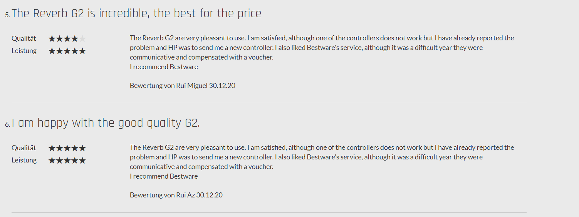Click the last Leistung star in Rui Miguel's review
Viewport: 579px width, 217px height.
point(82,51)
